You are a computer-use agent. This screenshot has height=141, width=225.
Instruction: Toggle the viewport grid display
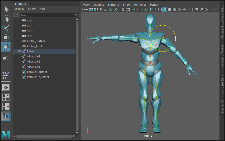(123, 9)
